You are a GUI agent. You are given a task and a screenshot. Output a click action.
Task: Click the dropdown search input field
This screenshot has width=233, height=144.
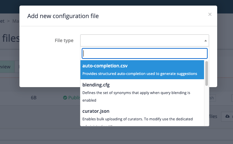[x=145, y=53]
